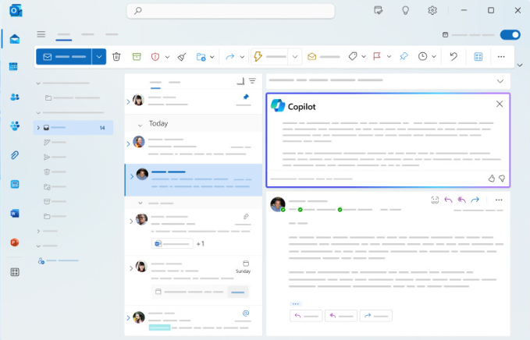Click the search box at top

coord(230,11)
